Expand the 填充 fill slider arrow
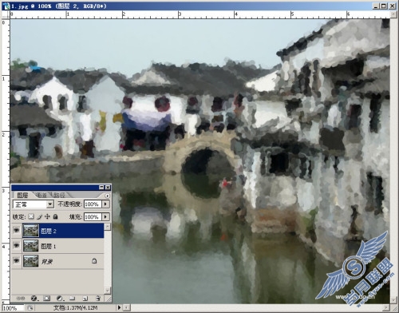 [x=106, y=216]
